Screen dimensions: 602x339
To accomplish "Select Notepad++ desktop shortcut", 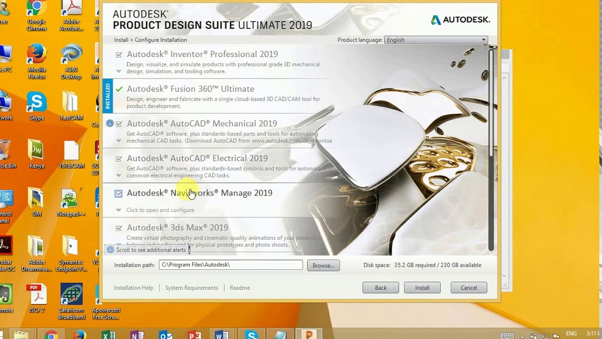I will 71,202.
